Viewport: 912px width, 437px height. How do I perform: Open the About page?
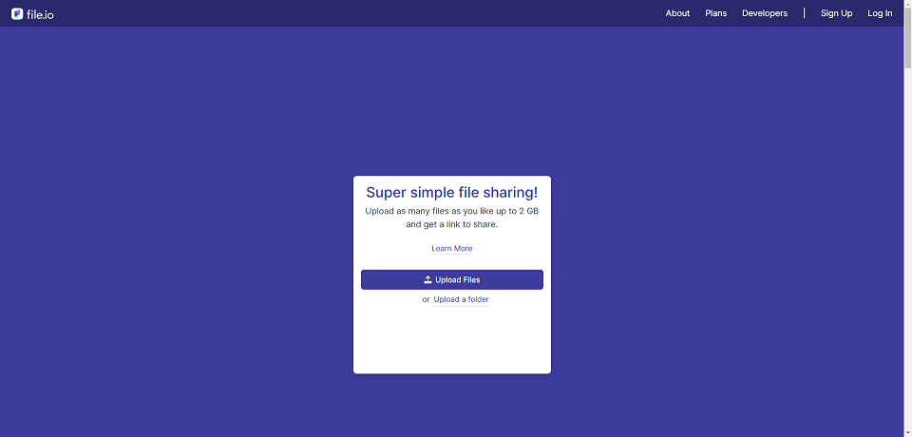(x=677, y=13)
